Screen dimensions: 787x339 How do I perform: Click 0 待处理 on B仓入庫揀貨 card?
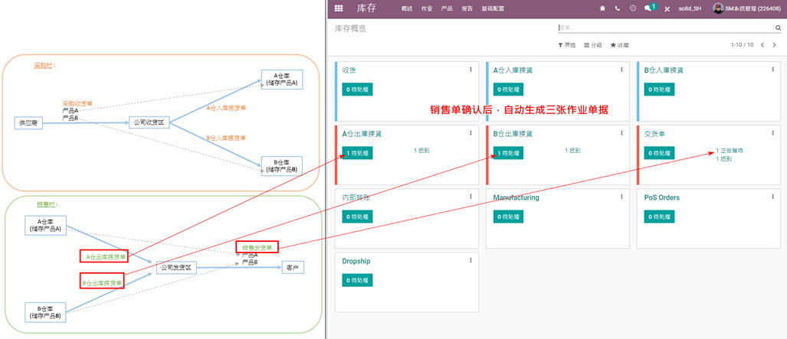[660, 90]
